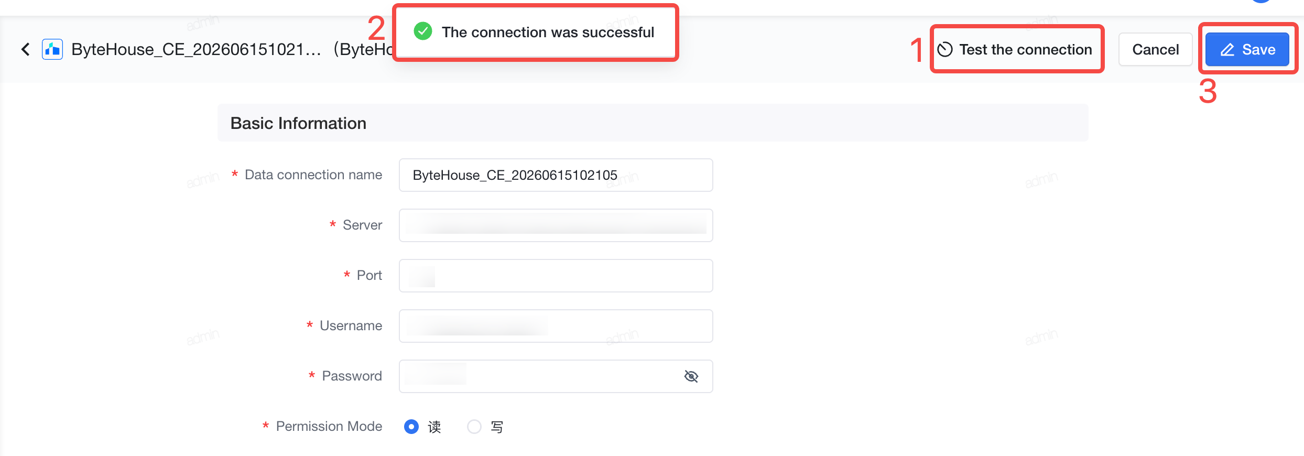The image size is (1304, 456).
Task: Click into the Password input field
Action: [x=540, y=376]
